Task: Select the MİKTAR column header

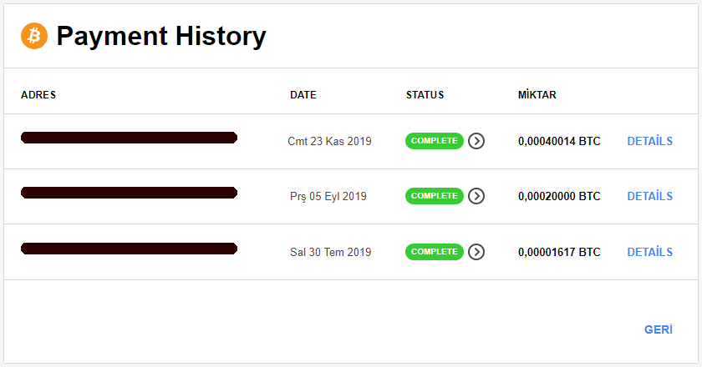Action: coord(537,95)
